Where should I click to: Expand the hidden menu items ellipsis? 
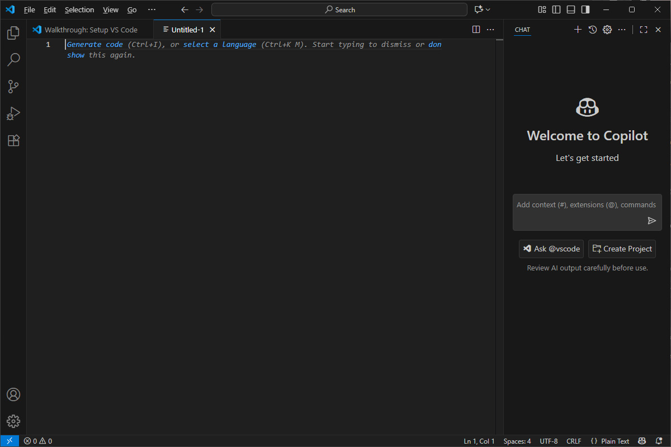(x=152, y=9)
